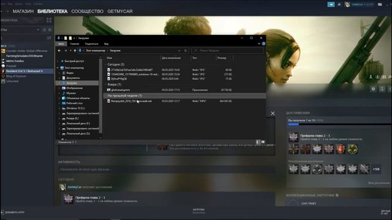Select Рабочий стол in Explorer tree
This screenshot has height=220, width=392.
tap(75, 103)
